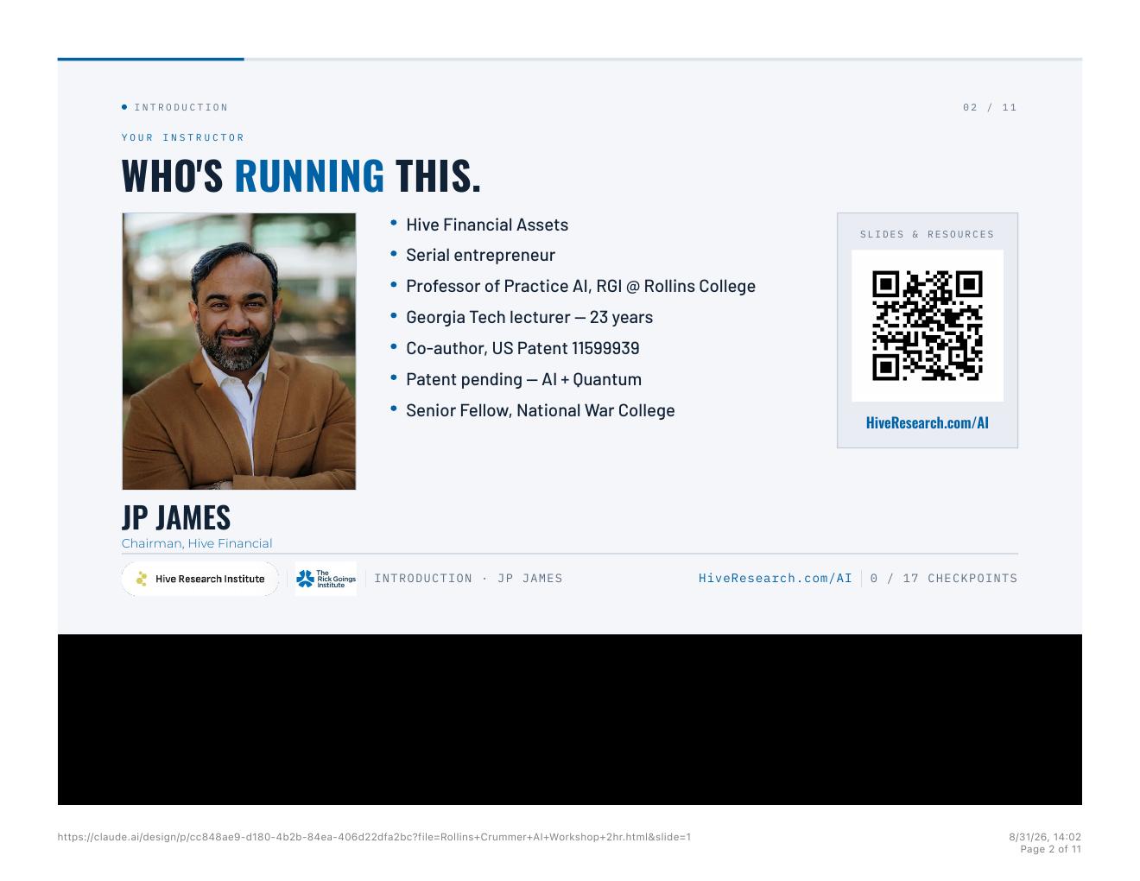Click the 'WHO'S RUNNING THIS.' heading

click(301, 175)
